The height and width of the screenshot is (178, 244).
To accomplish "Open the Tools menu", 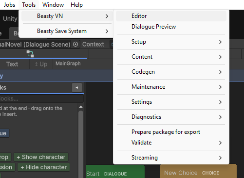I will pyautogui.click(x=29, y=5).
